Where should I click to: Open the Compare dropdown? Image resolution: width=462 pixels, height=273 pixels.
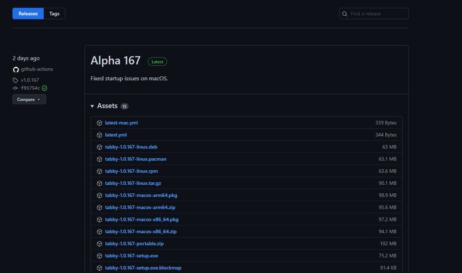[x=29, y=99]
